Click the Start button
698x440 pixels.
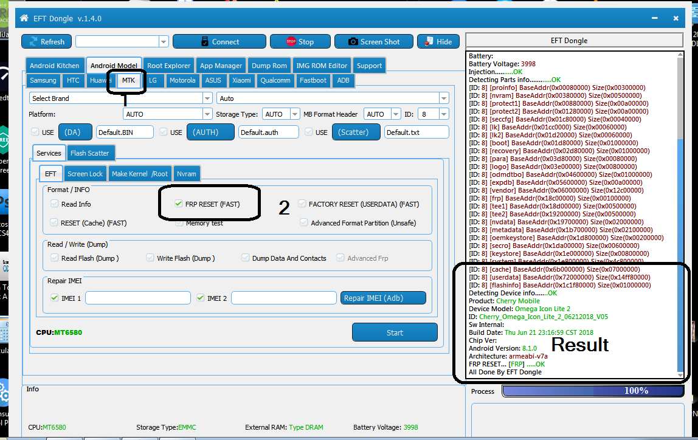(395, 332)
